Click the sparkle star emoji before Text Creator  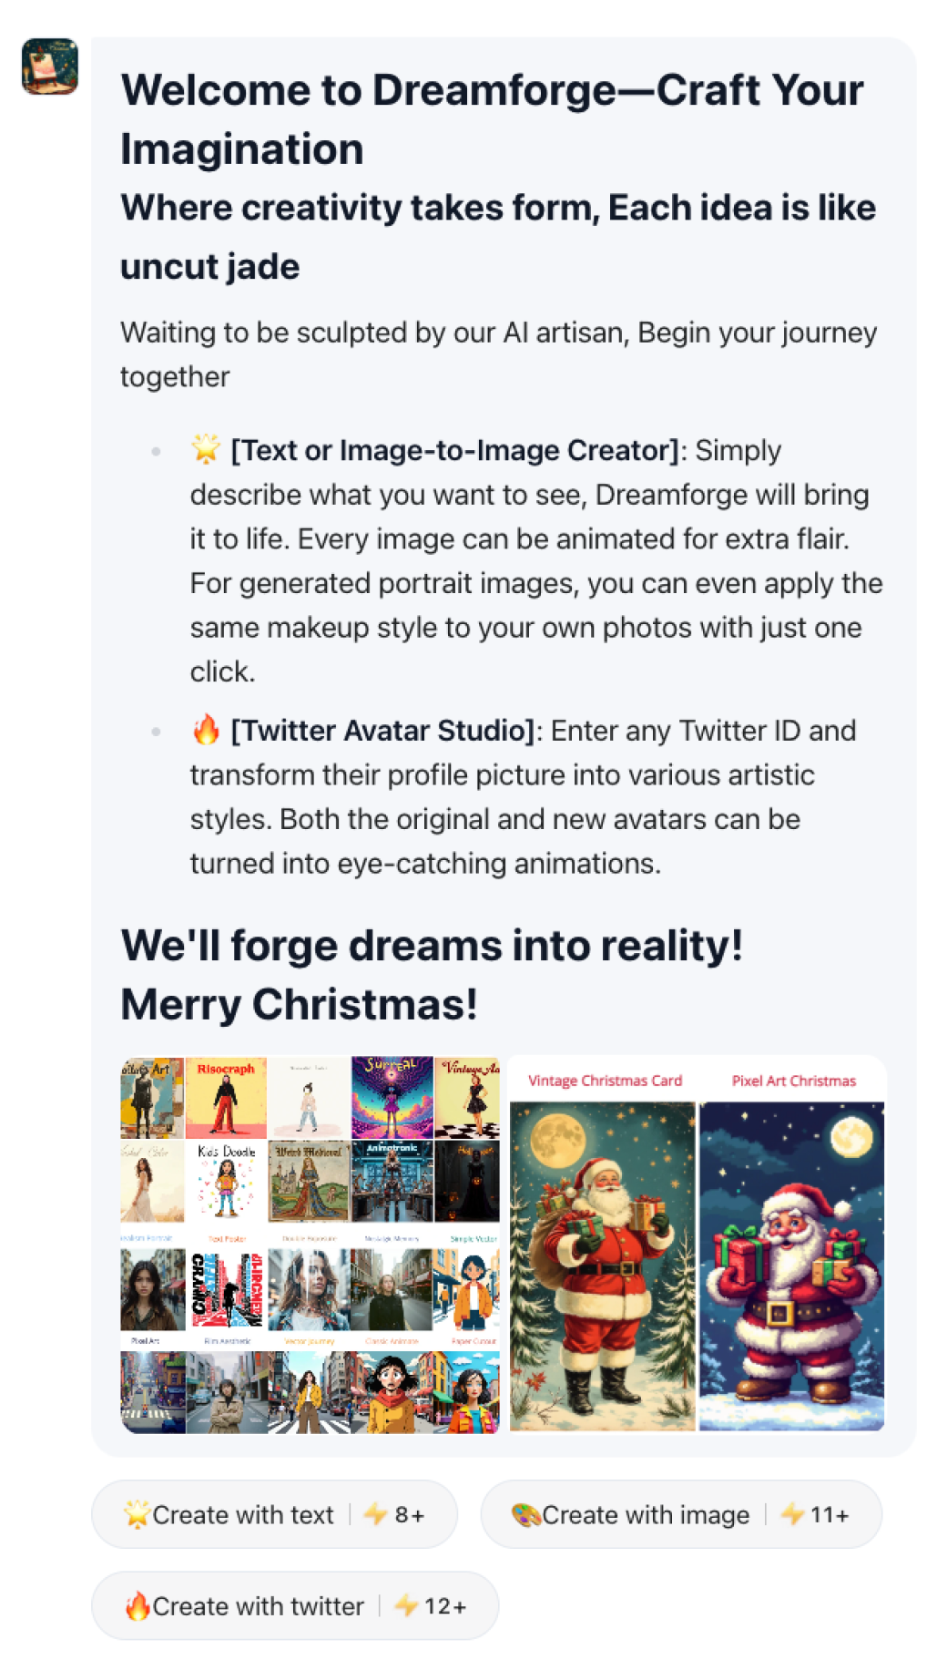point(206,449)
